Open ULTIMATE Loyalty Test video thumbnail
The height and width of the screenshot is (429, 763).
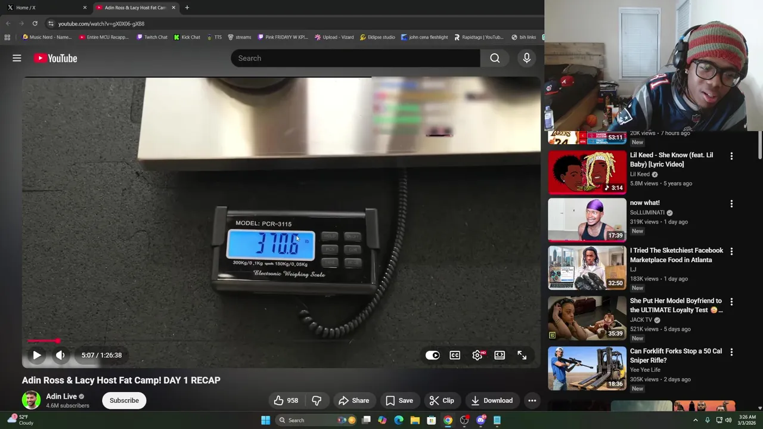click(x=587, y=318)
